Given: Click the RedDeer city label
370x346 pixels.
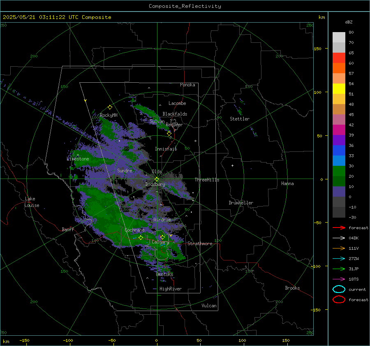Looking at the screenshot, I should [174, 125].
